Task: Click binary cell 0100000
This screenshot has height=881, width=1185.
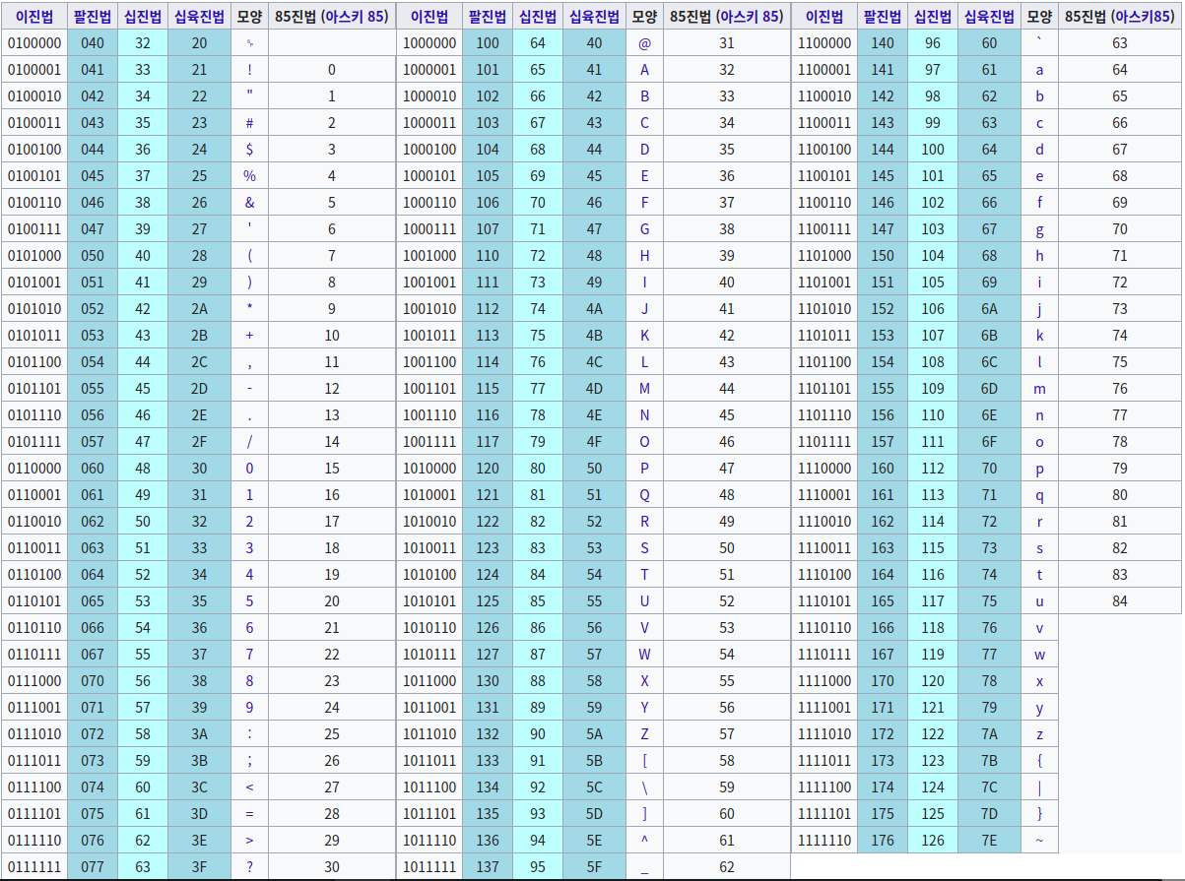Action: (x=34, y=43)
